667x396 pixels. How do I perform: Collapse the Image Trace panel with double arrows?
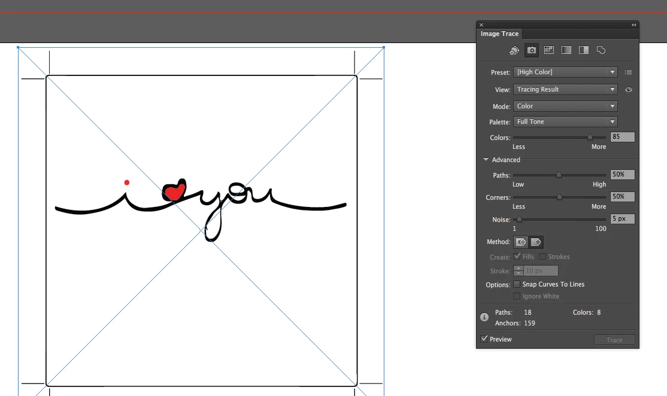pyautogui.click(x=634, y=25)
